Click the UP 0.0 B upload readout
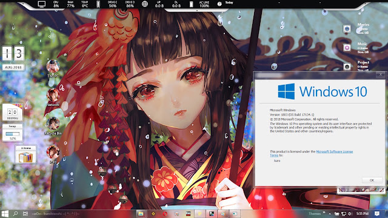The width and height of the screenshot is (388, 218). click(159, 4)
